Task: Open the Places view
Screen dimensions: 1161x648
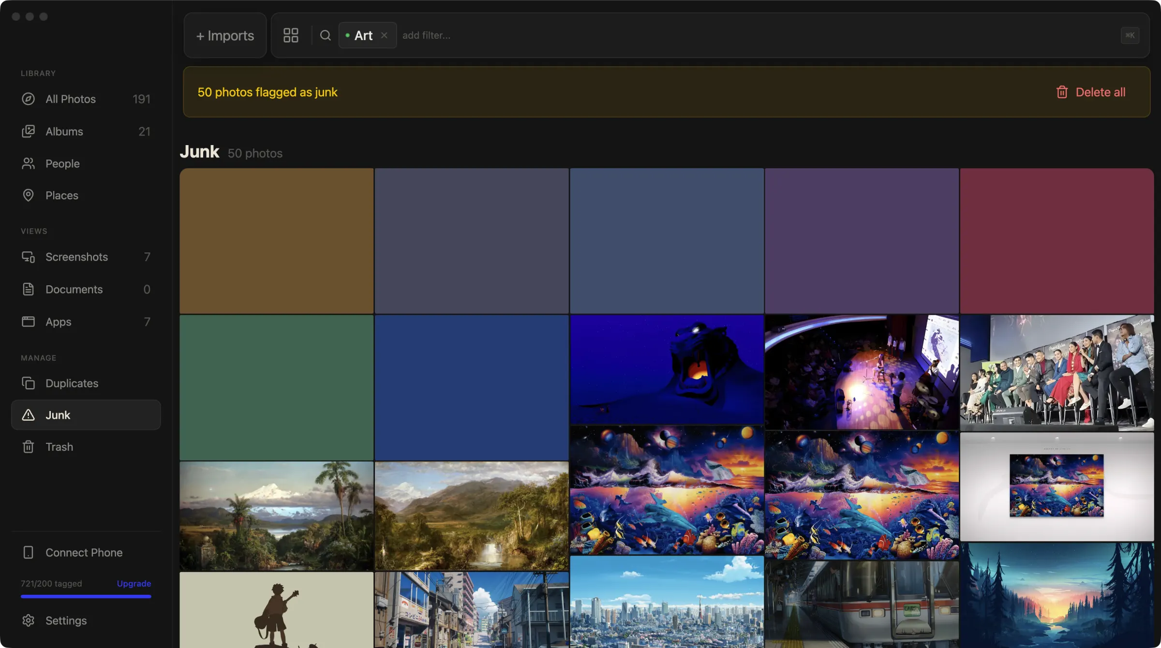Action: tap(86, 195)
